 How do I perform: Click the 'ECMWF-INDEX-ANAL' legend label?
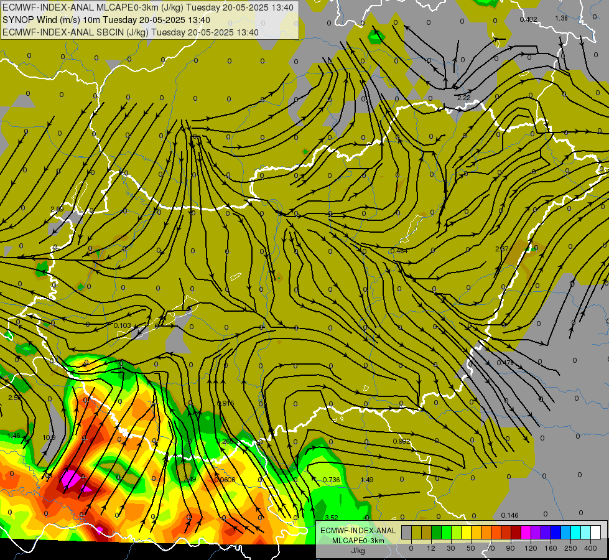tap(358, 531)
